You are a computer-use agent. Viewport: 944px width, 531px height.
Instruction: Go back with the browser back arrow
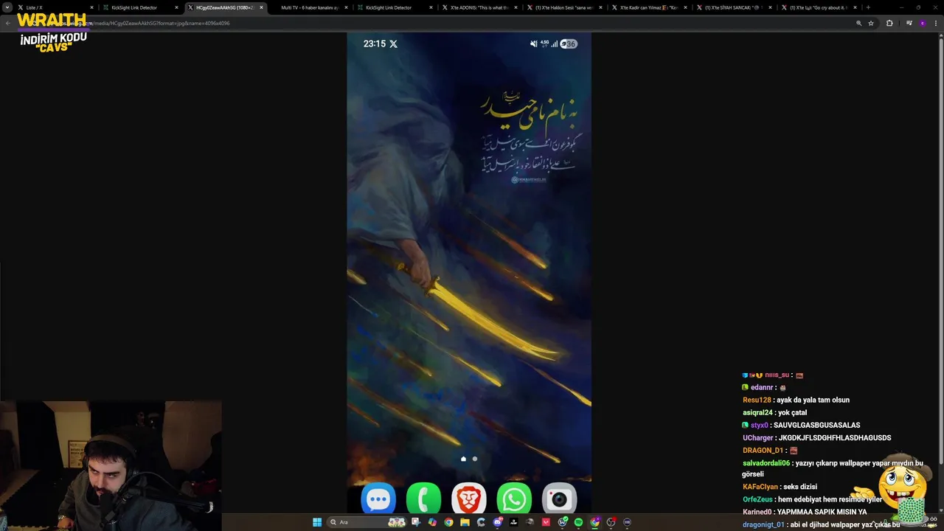point(8,23)
